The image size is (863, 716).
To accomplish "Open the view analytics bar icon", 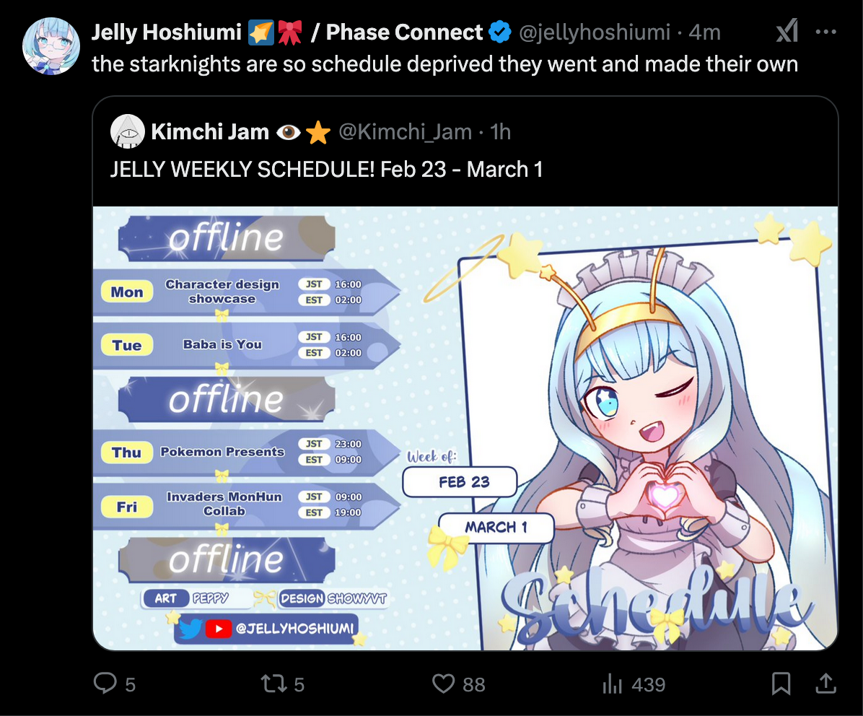I will tap(612, 684).
